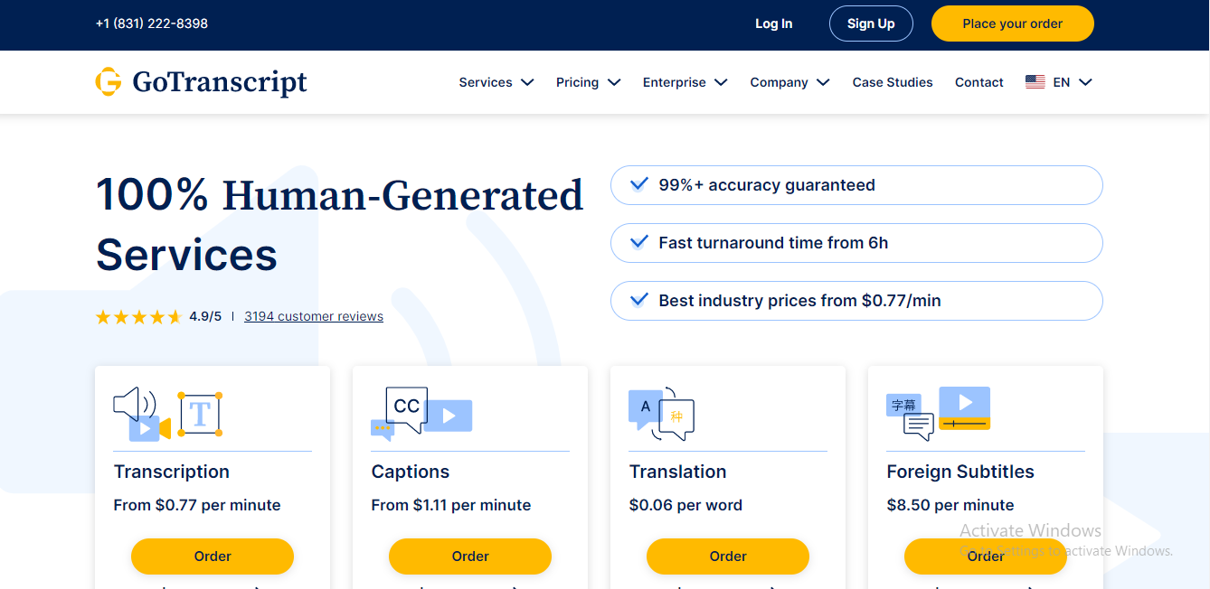This screenshot has height=589, width=1210.
Task: Click the 4.9/5 rating text
Action: point(205,316)
